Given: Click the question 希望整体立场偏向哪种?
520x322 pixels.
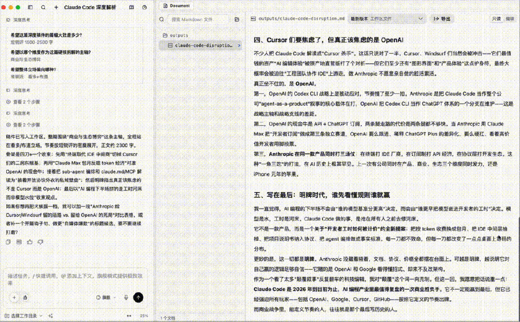Looking at the screenshot, I should (33, 69).
